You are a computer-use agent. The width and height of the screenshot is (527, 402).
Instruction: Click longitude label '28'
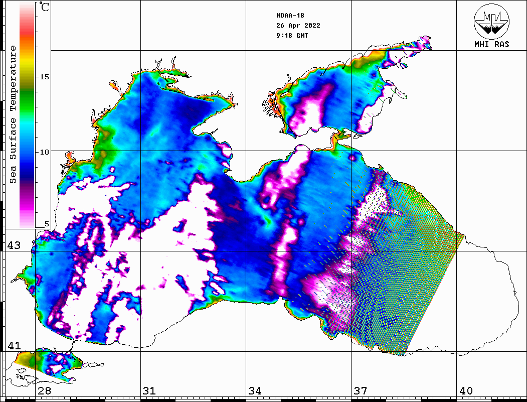click(x=44, y=390)
